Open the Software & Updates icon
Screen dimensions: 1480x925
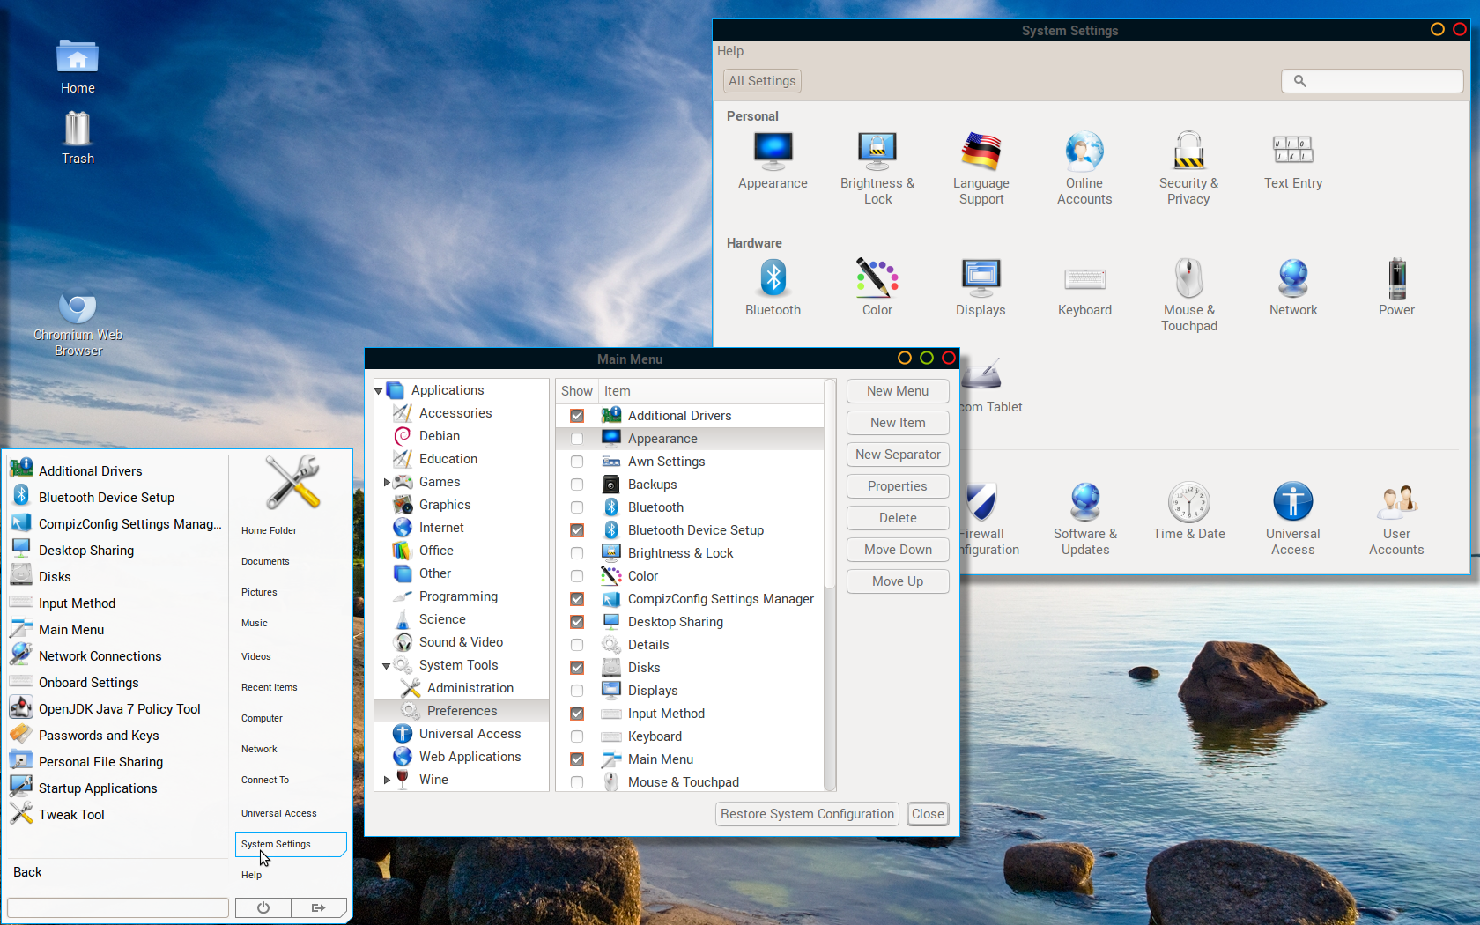pos(1084,518)
